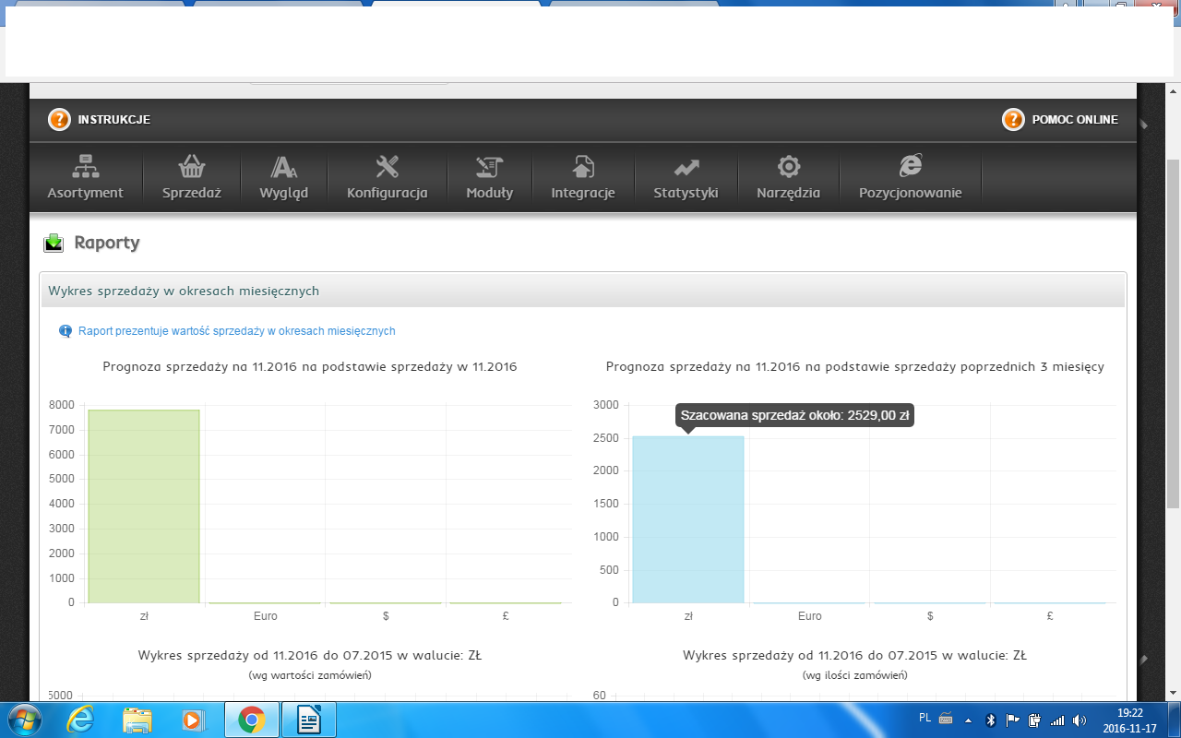
Task: Open the Moduły icon
Action: 489,167
